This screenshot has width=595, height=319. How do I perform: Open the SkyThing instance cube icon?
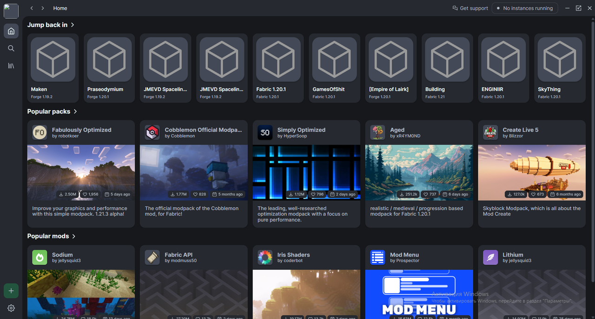(560, 59)
